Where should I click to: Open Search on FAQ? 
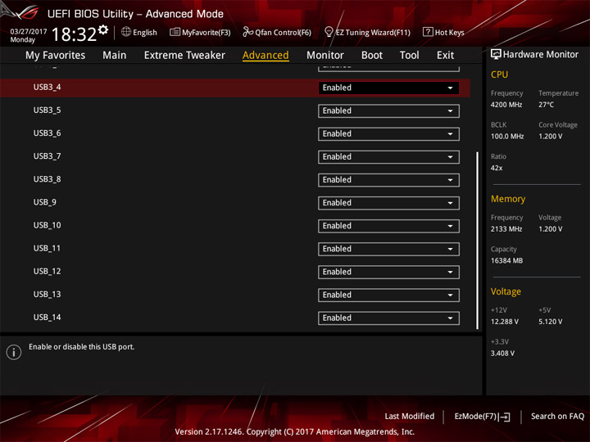(557, 417)
